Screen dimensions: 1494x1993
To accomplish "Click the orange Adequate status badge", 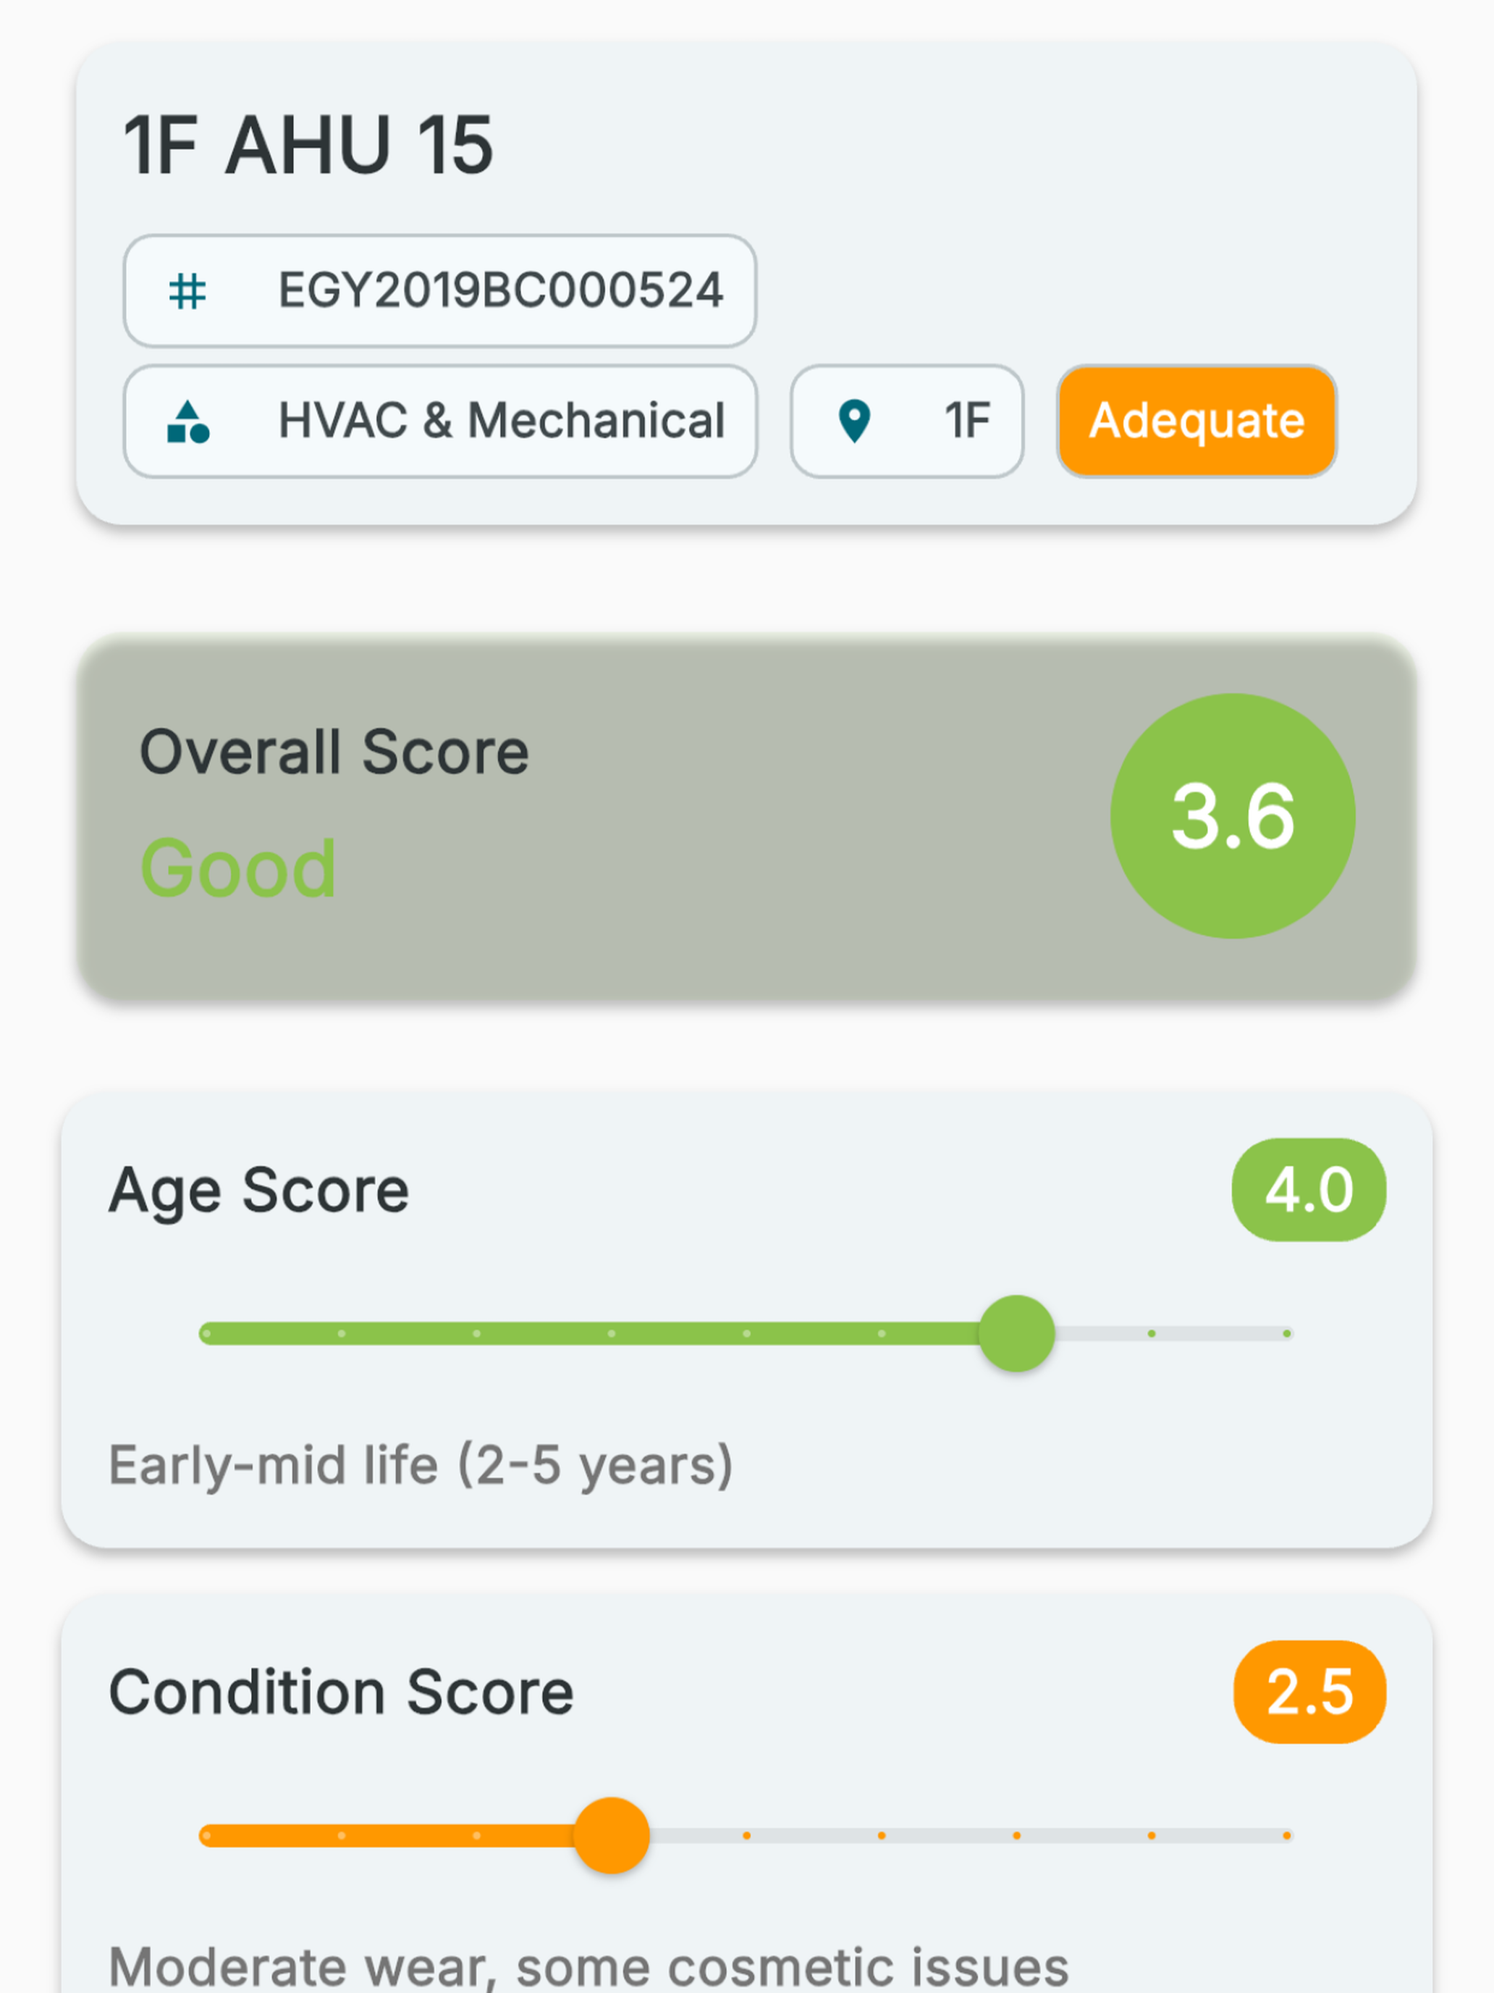I will 1197,421.
